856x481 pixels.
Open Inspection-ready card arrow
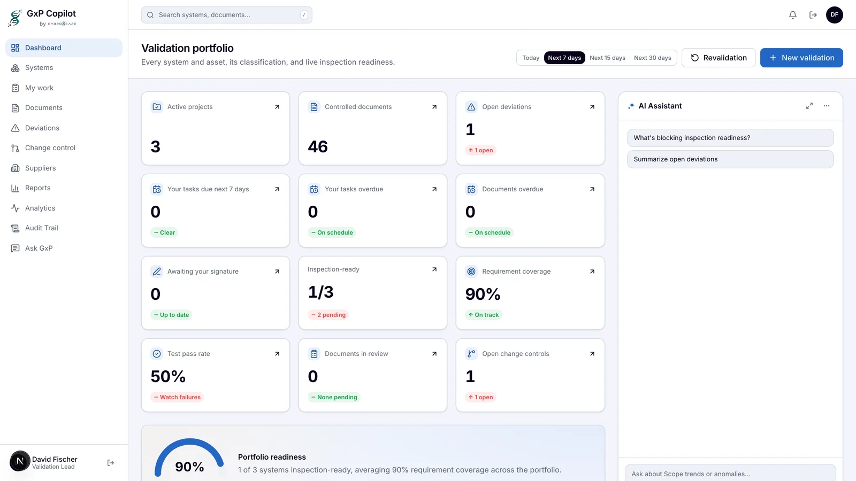pyautogui.click(x=434, y=269)
